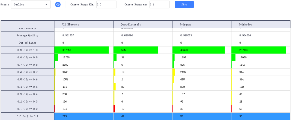Click the cell with value 53
The width and height of the screenshot is (294, 120).
(261, 109)
